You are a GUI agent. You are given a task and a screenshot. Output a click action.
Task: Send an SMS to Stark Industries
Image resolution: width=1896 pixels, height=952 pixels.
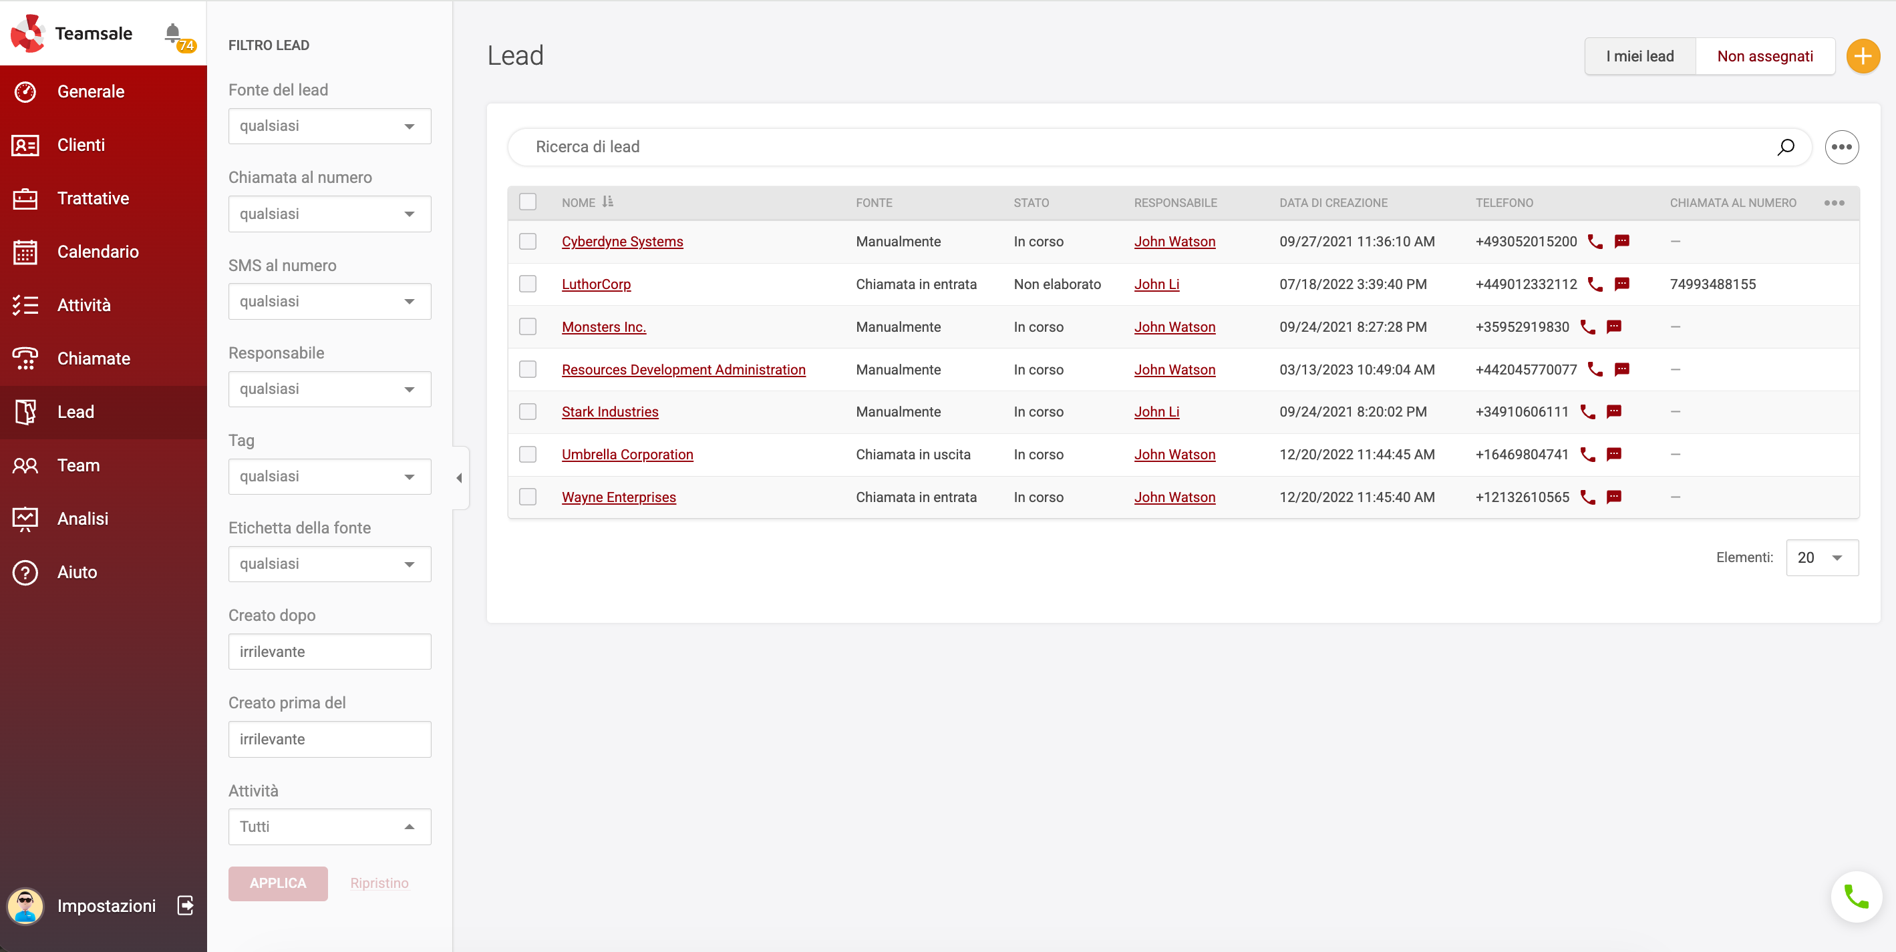click(1614, 412)
